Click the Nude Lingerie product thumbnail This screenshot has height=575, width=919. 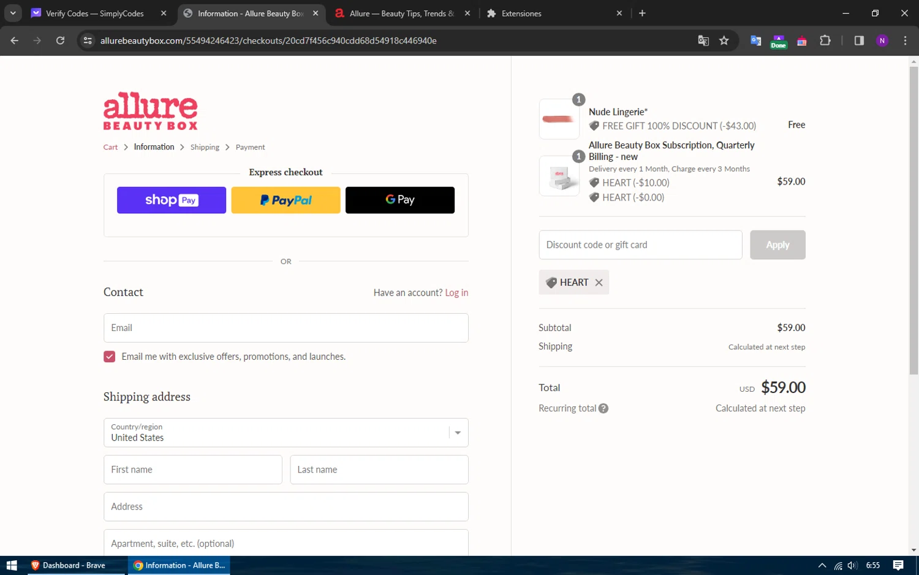pos(559,119)
